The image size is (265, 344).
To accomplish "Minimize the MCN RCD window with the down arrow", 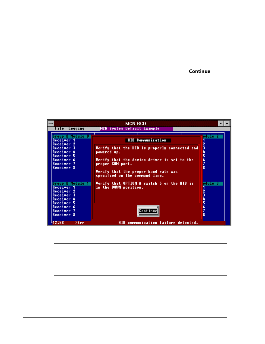I will 221,123.
